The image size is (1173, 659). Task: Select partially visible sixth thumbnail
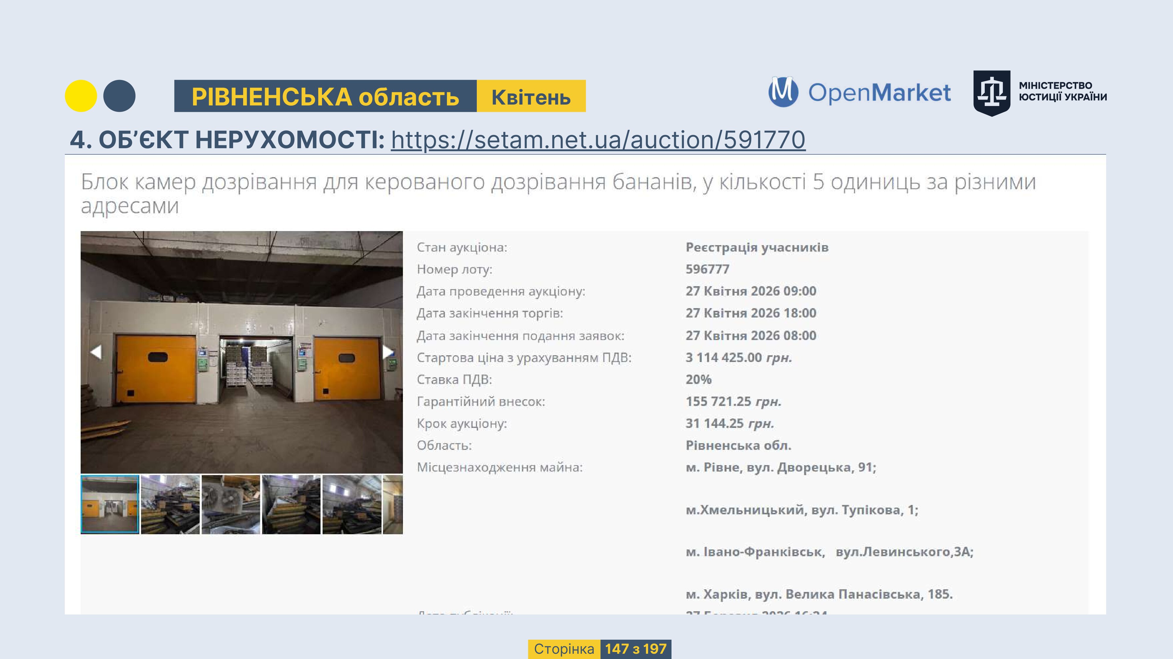point(393,504)
